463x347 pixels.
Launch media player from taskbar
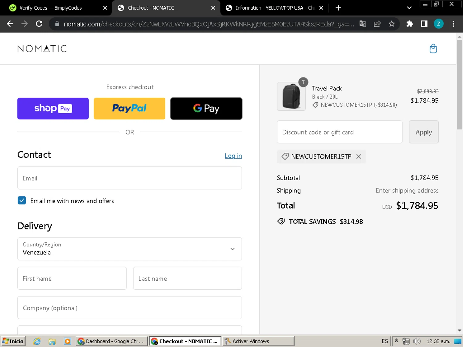(x=67, y=341)
